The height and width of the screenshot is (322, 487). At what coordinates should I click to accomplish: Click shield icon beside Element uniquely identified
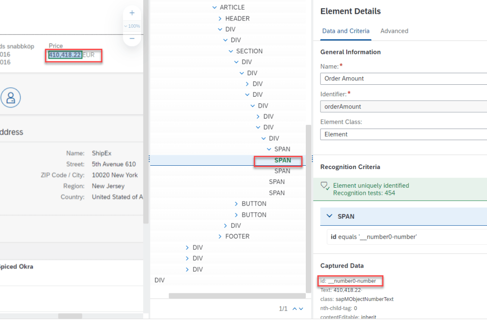(325, 186)
